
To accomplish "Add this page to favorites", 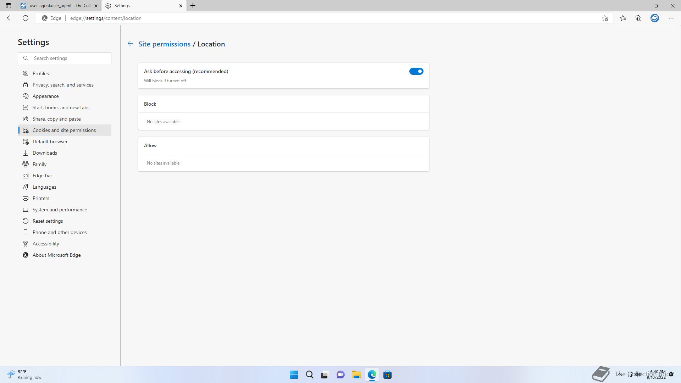I will click(605, 18).
